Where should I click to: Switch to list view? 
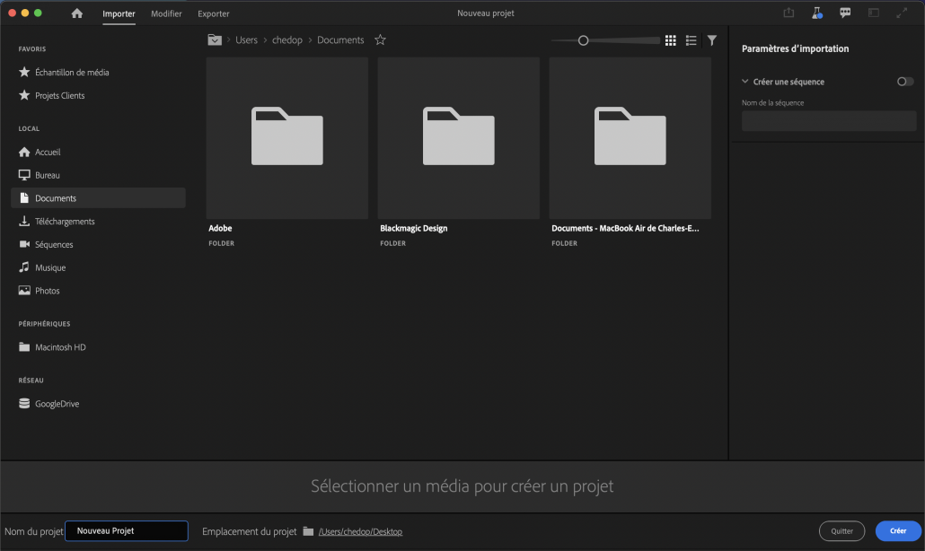691,40
